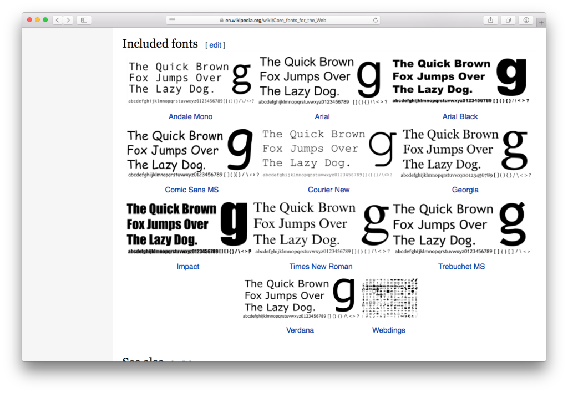The image size is (568, 393).
Task: Open the Verdana article link
Action: coord(300,330)
